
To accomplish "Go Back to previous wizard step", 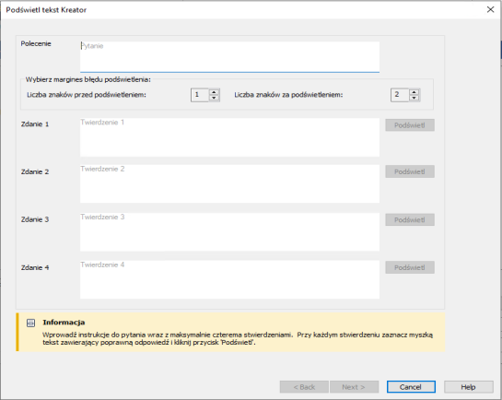I will tap(304, 387).
